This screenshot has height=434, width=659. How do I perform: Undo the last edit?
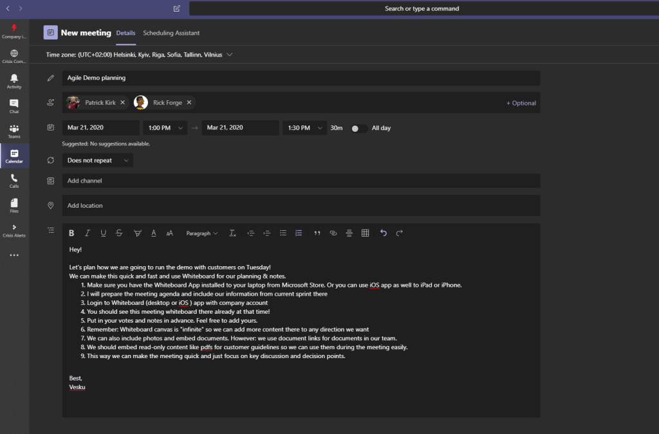click(384, 233)
